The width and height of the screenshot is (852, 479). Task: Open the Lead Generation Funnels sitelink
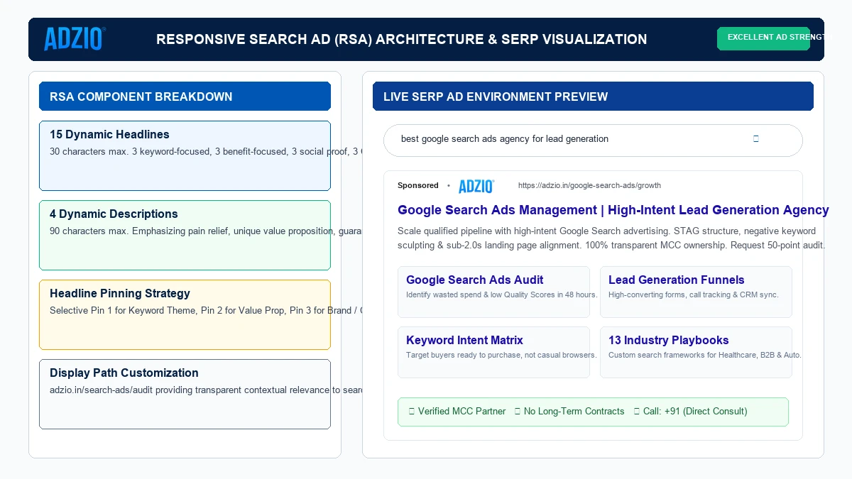677,280
